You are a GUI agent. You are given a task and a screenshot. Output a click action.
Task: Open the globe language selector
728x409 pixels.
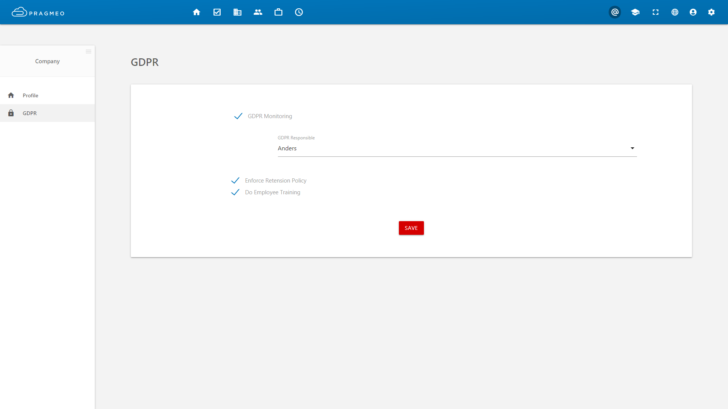point(675,12)
